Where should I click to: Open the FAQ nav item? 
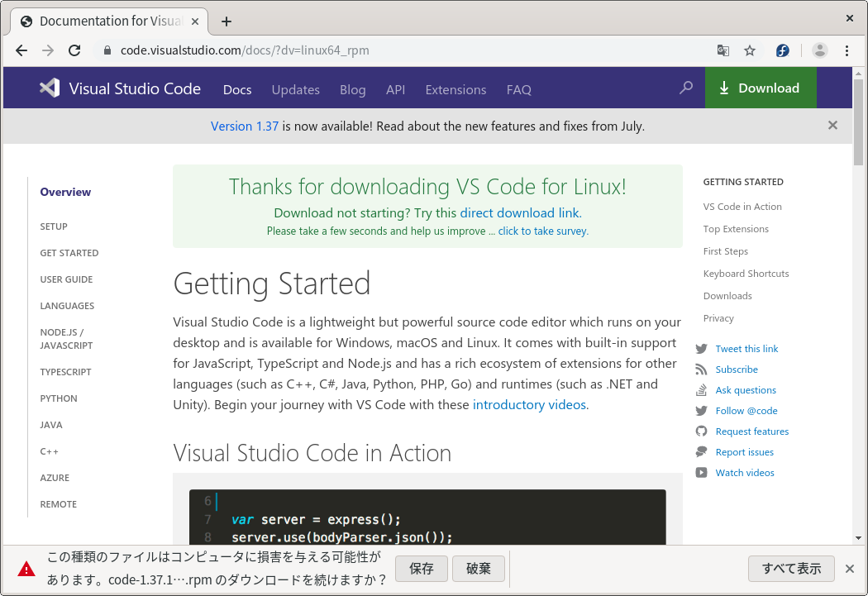pos(518,89)
